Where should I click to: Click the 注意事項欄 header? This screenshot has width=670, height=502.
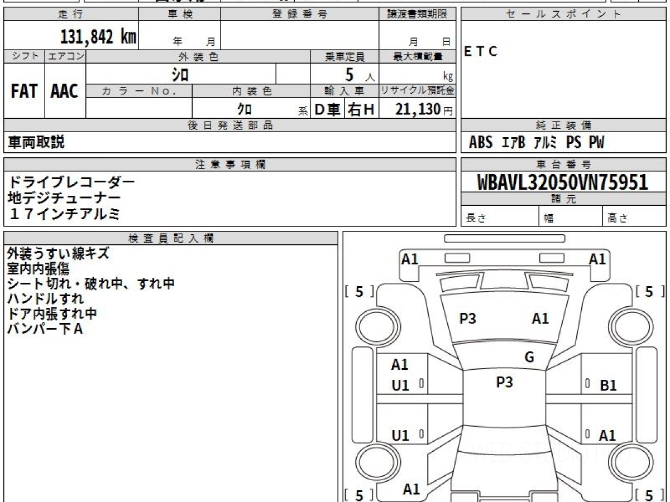[230, 165]
